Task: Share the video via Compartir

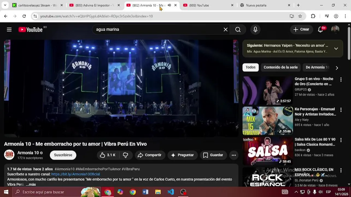Action: click(150, 155)
